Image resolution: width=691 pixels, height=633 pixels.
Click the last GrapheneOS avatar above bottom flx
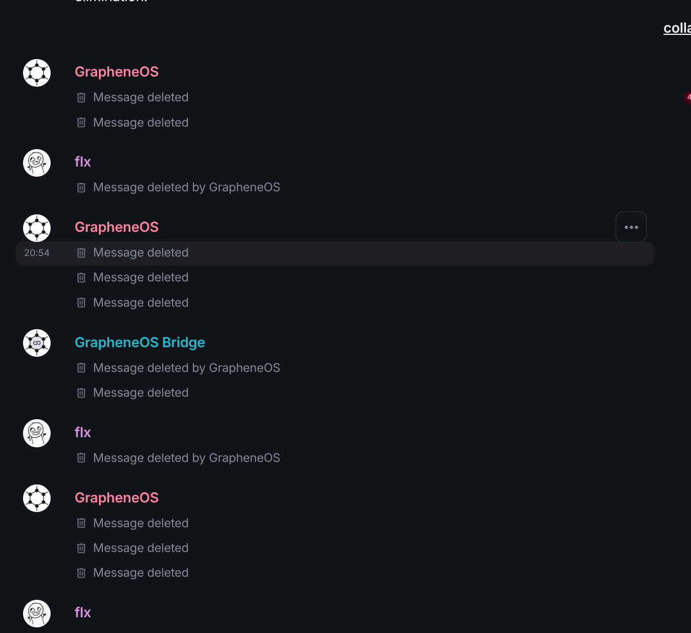click(37, 498)
